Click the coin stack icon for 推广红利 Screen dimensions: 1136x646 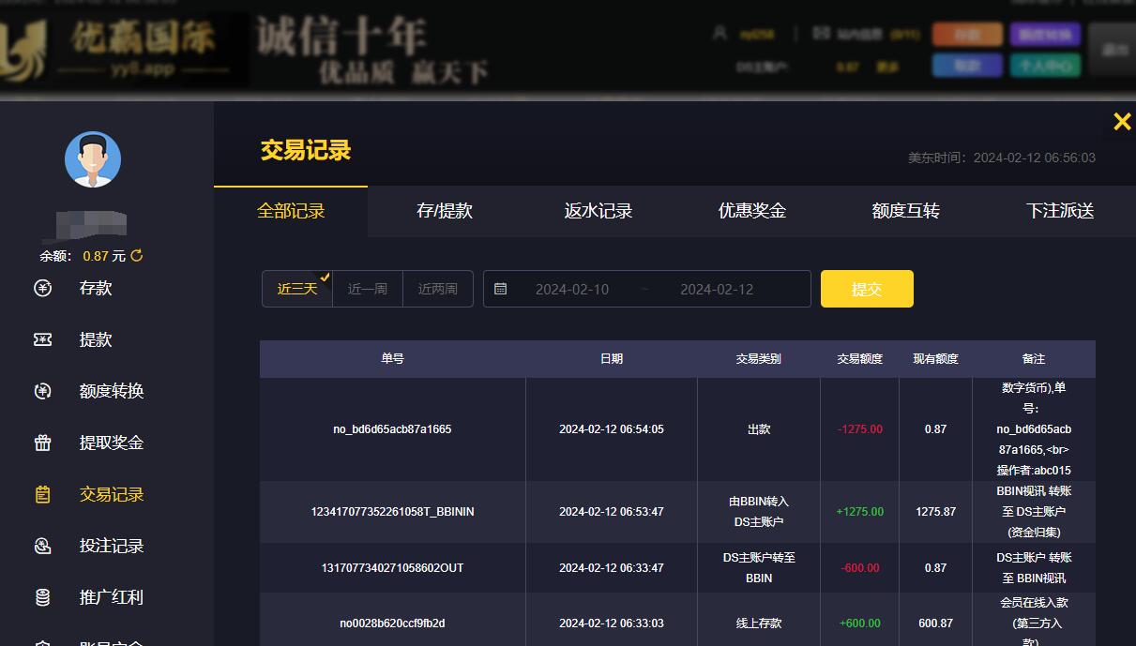point(42,597)
